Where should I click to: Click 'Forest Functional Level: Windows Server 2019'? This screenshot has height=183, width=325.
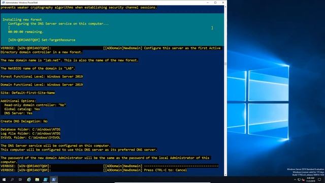tap(42, 77)
